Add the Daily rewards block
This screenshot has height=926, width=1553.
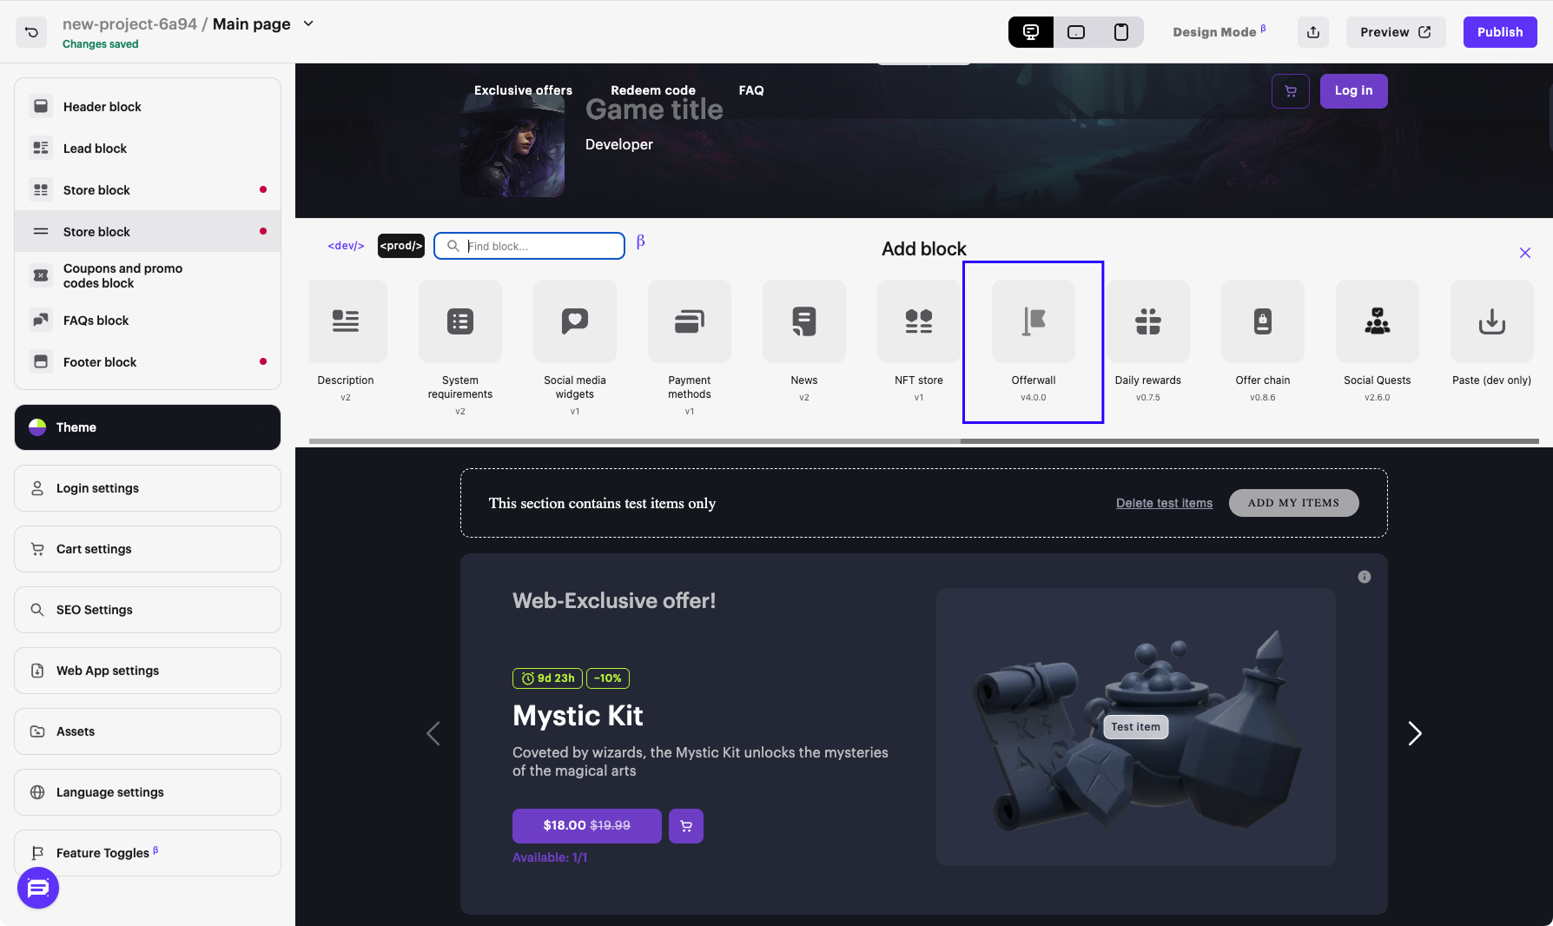pyautogui.click(x=1147, y=323)
